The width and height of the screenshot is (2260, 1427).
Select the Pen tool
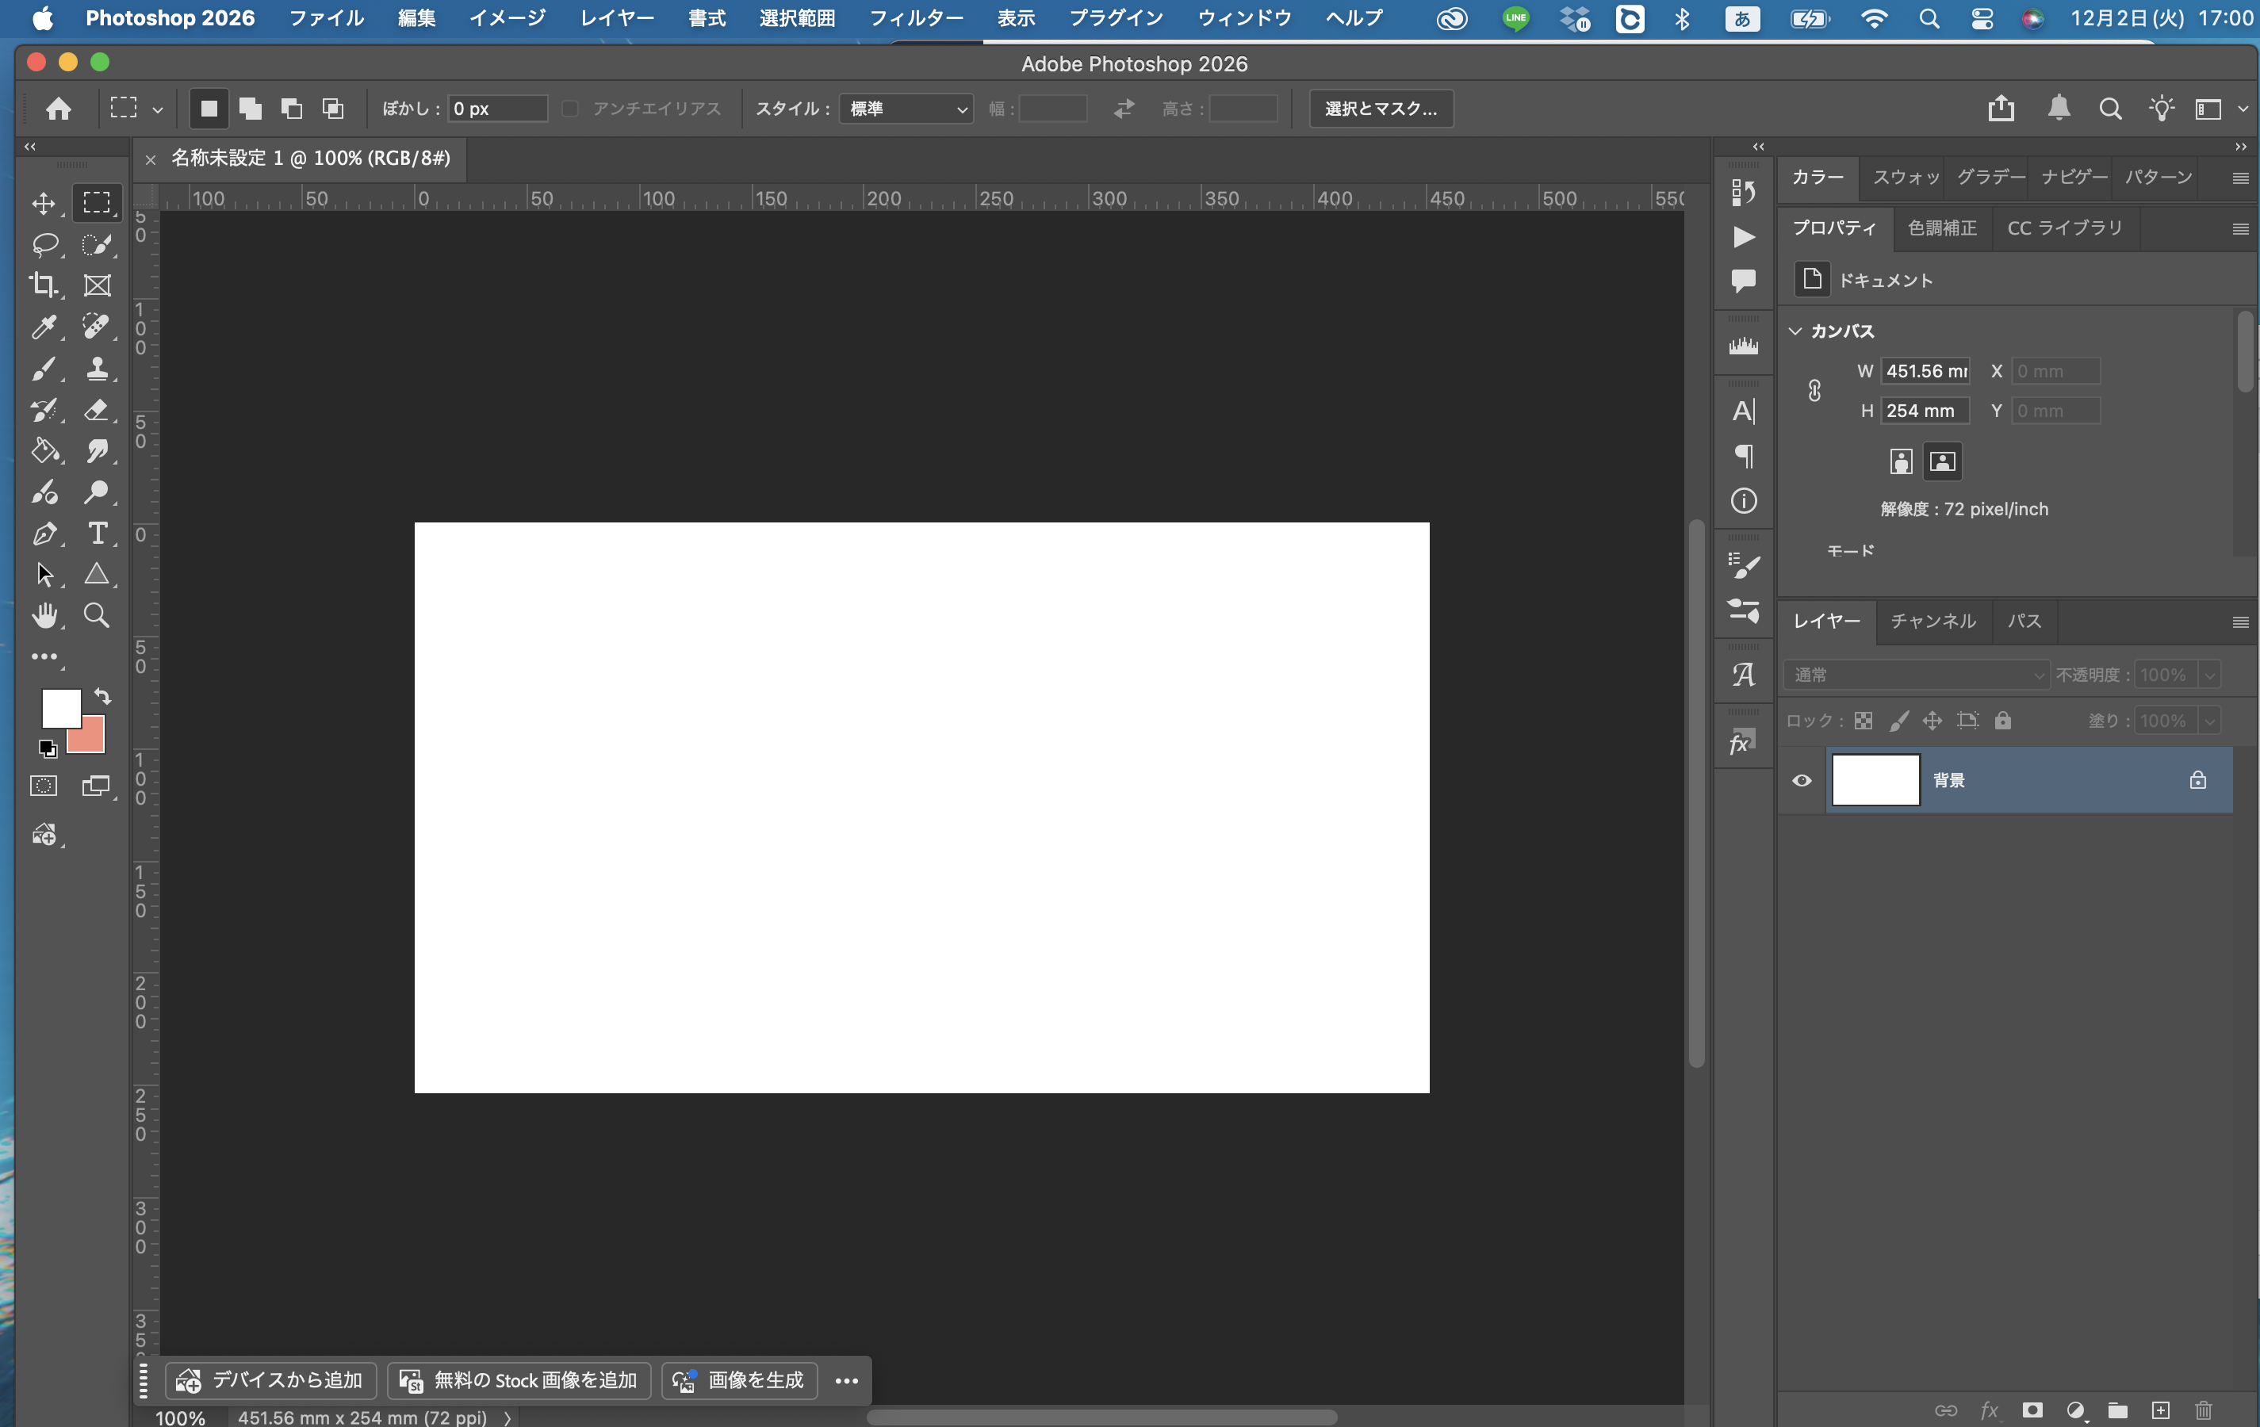(x=44, y=533)
